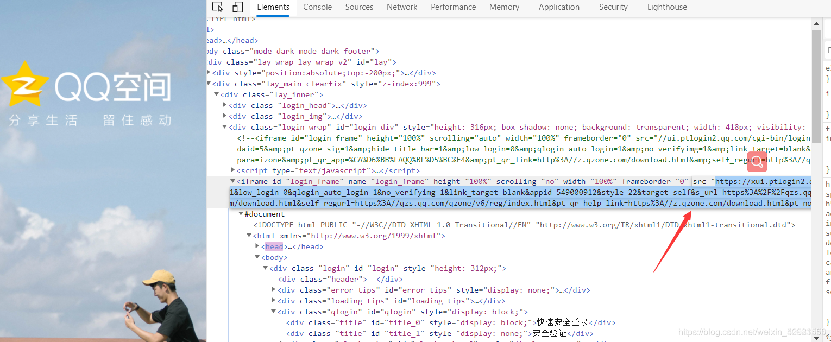Viewport: 831px width, 342px height.
Task: Select the body mode_dark mode_dark_footer line
Action: tap(293, 51)
